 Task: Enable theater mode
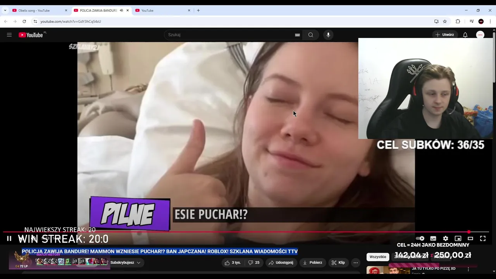tap(470, 239)
